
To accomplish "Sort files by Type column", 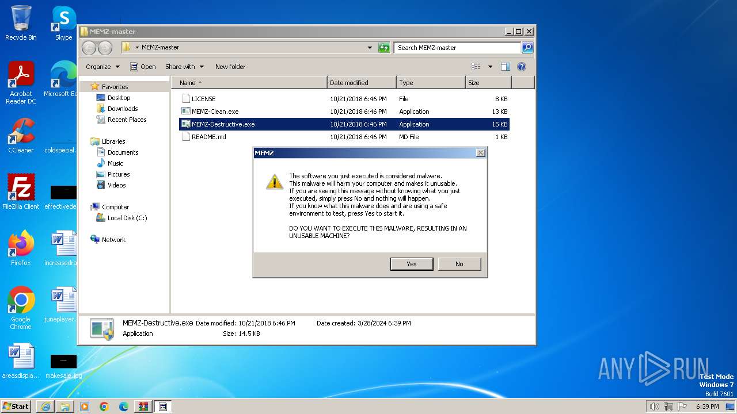I will (x=431, y=83).
